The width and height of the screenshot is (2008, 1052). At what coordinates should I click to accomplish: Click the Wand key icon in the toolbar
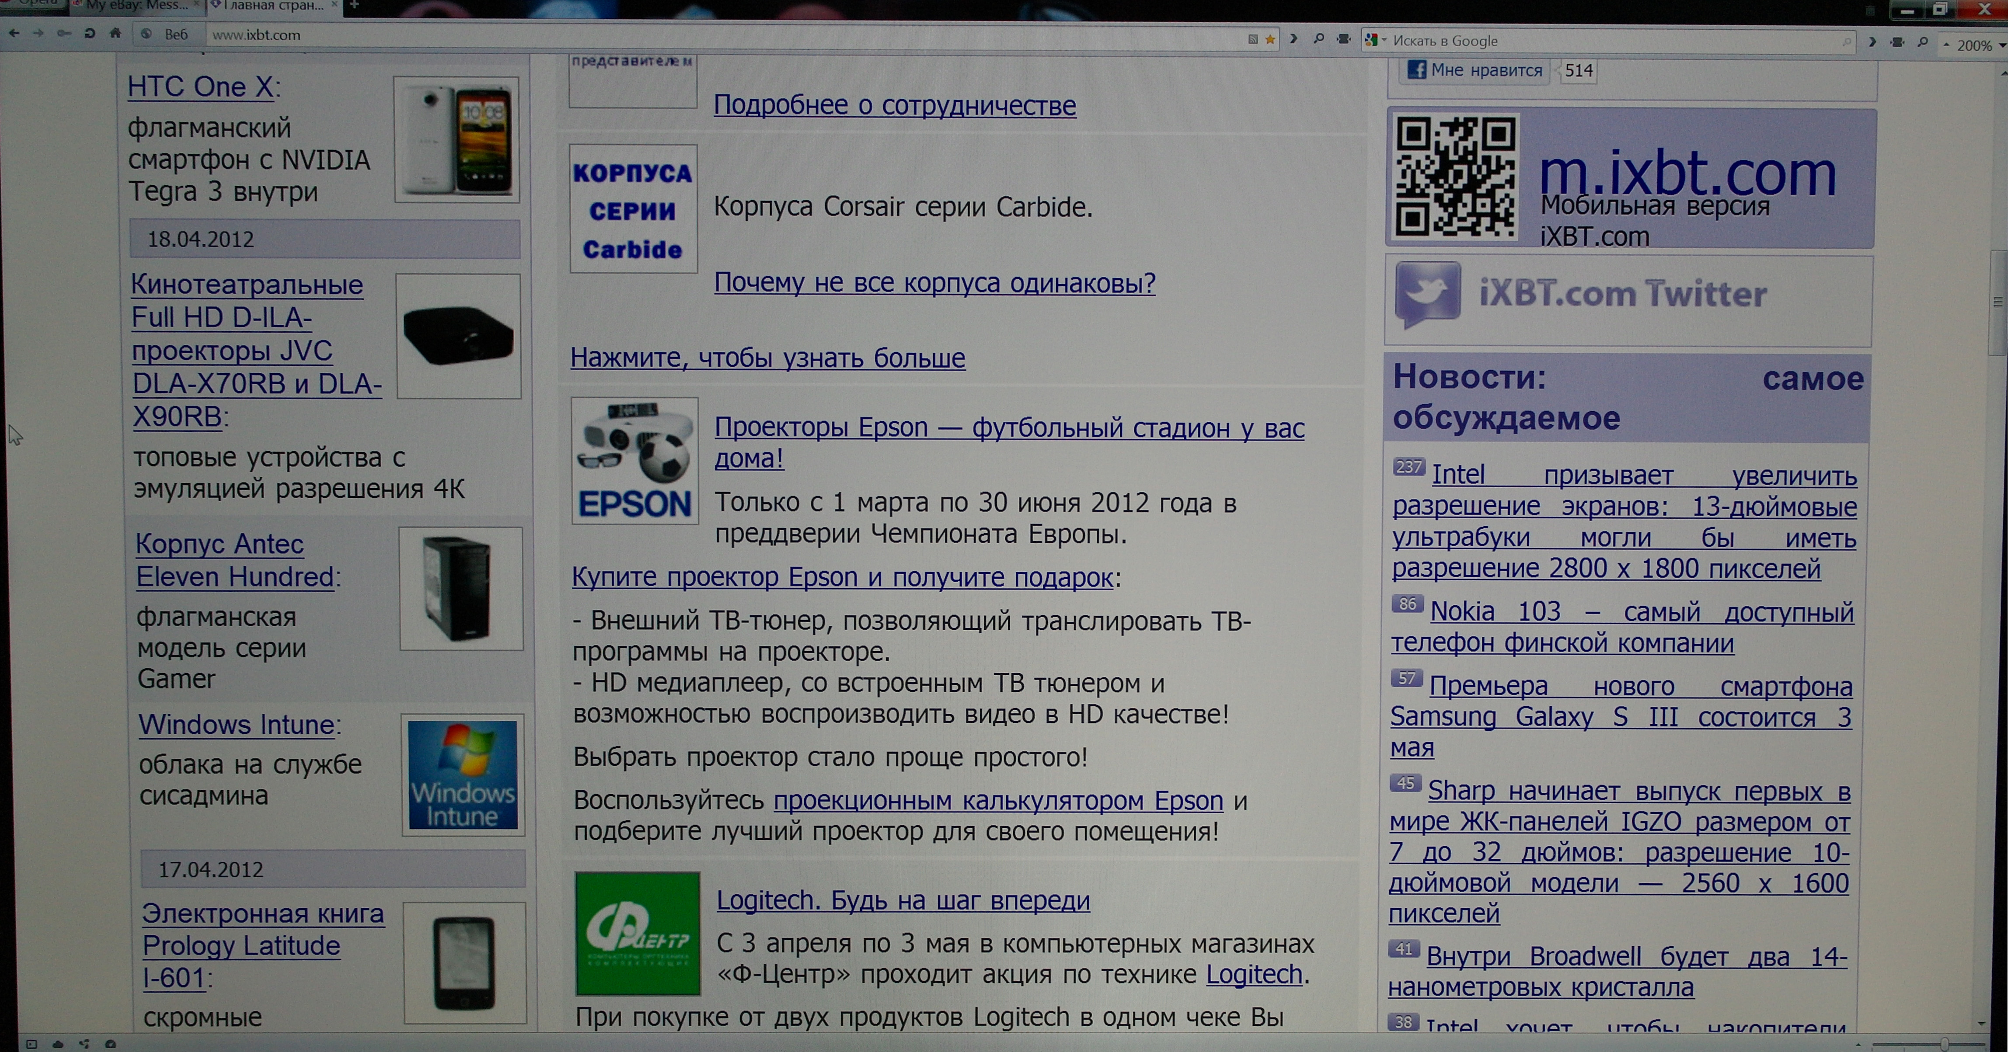coord(63,34)
